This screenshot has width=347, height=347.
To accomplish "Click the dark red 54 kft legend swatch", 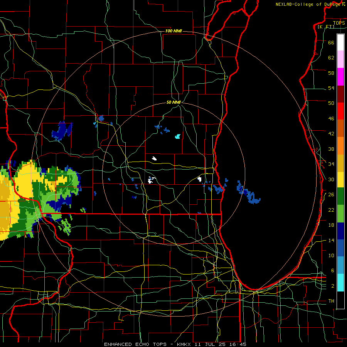I will tap(340, 94).
